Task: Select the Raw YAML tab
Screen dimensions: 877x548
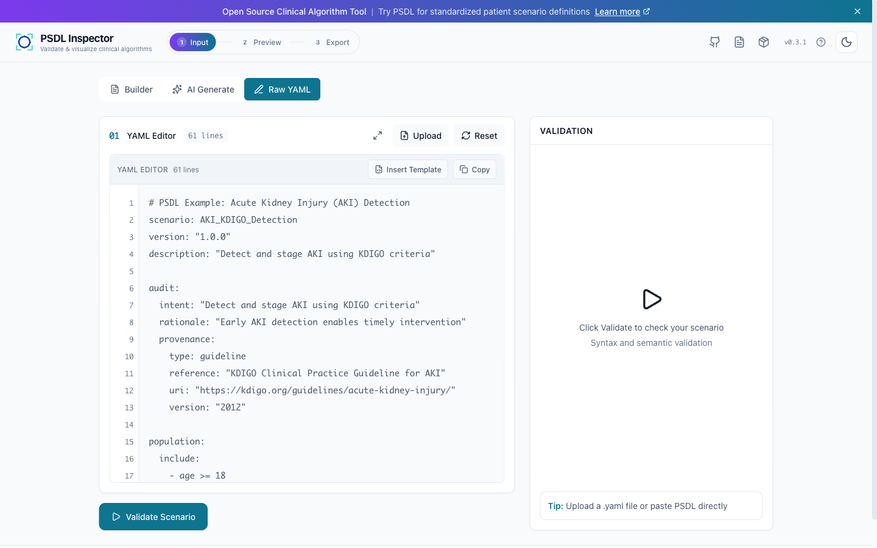Action: click(282, 90)
